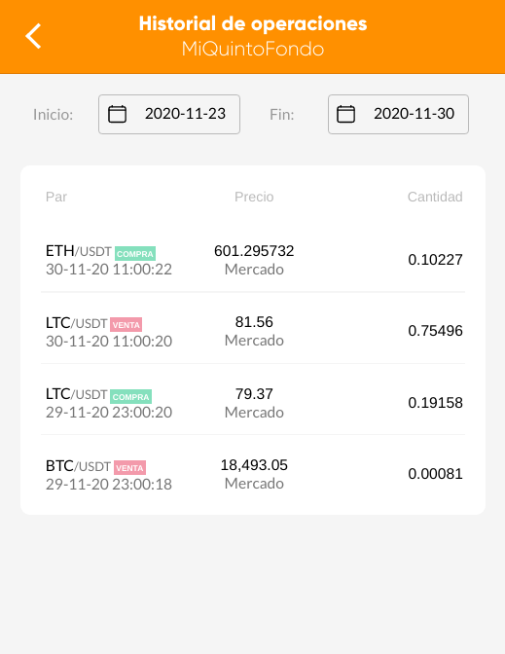Click the COMPRA badge on LTC/USDT
The height and width of the screenshot is (654, 505).
[131, 397]
